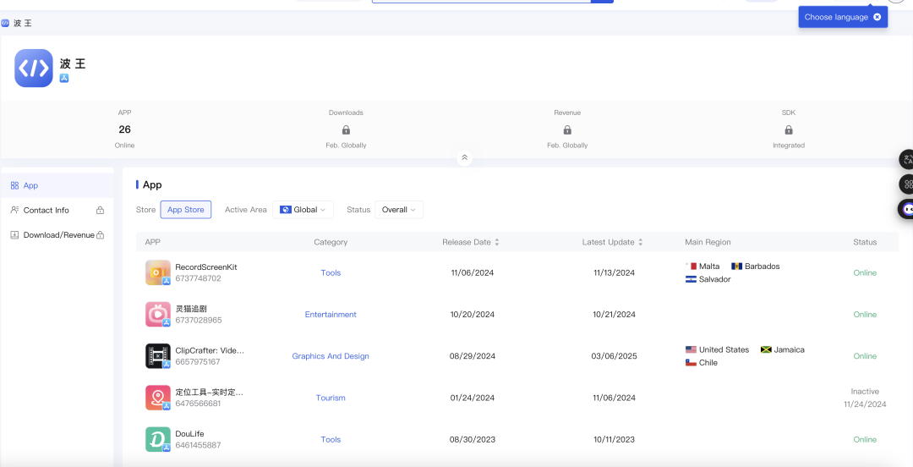Click the Tourism category link
This screenshot has height=467, width=913.
click(x=331, y=398)
